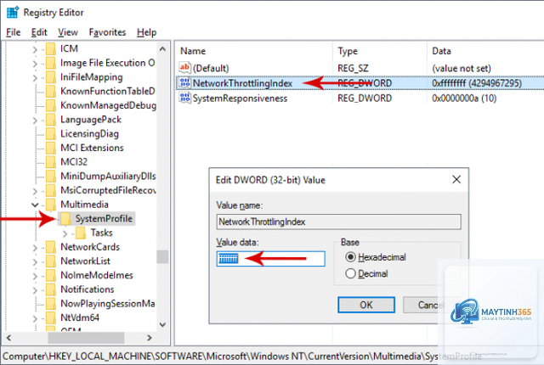
Task: Collapse the Multimedia key
Action: [x=35, y=205]
